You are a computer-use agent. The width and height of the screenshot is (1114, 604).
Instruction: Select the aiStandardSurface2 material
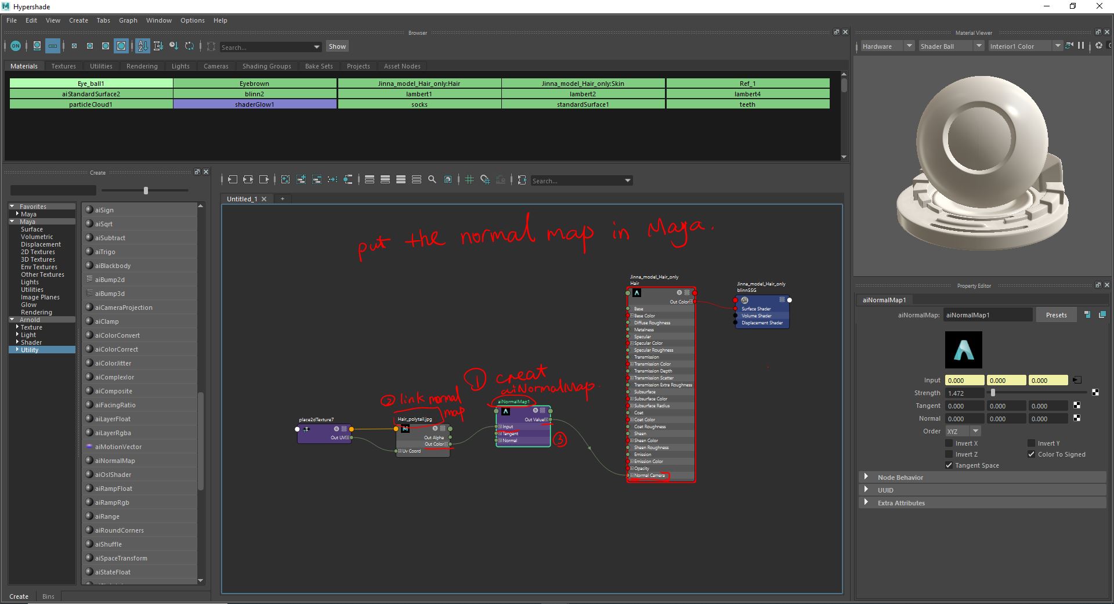tap(91, 94)
